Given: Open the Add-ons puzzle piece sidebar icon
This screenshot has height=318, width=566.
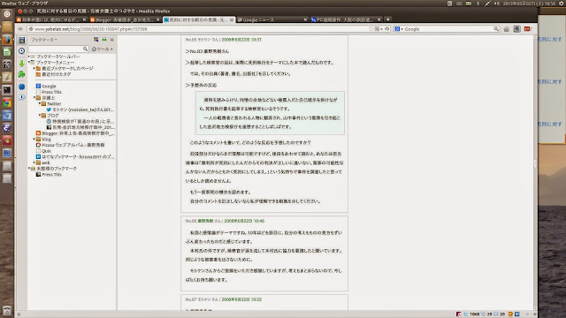Looking at the screenshot, I should click(21, 74).
